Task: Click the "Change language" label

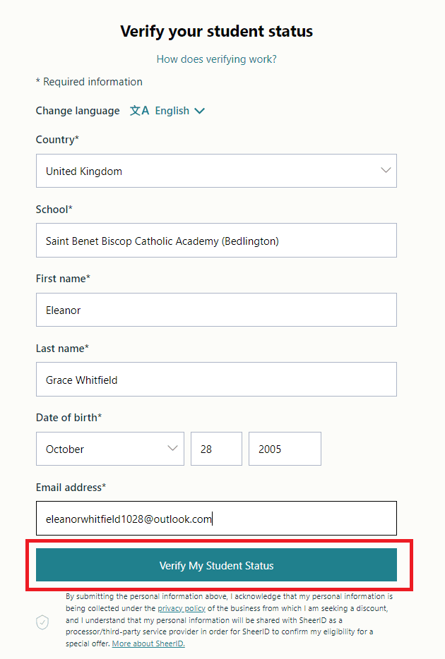Action: click(x=78, y=111)
